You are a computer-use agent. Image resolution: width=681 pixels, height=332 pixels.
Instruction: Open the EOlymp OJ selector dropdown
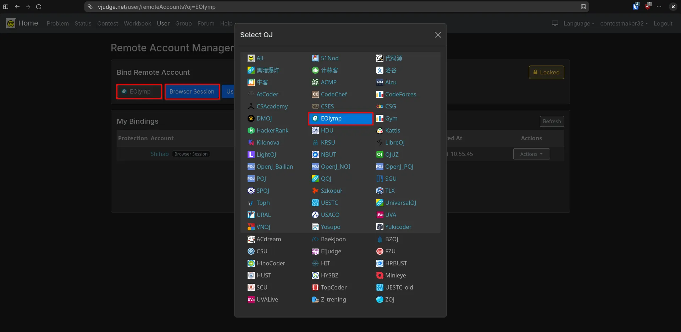[x=139, y=91]
